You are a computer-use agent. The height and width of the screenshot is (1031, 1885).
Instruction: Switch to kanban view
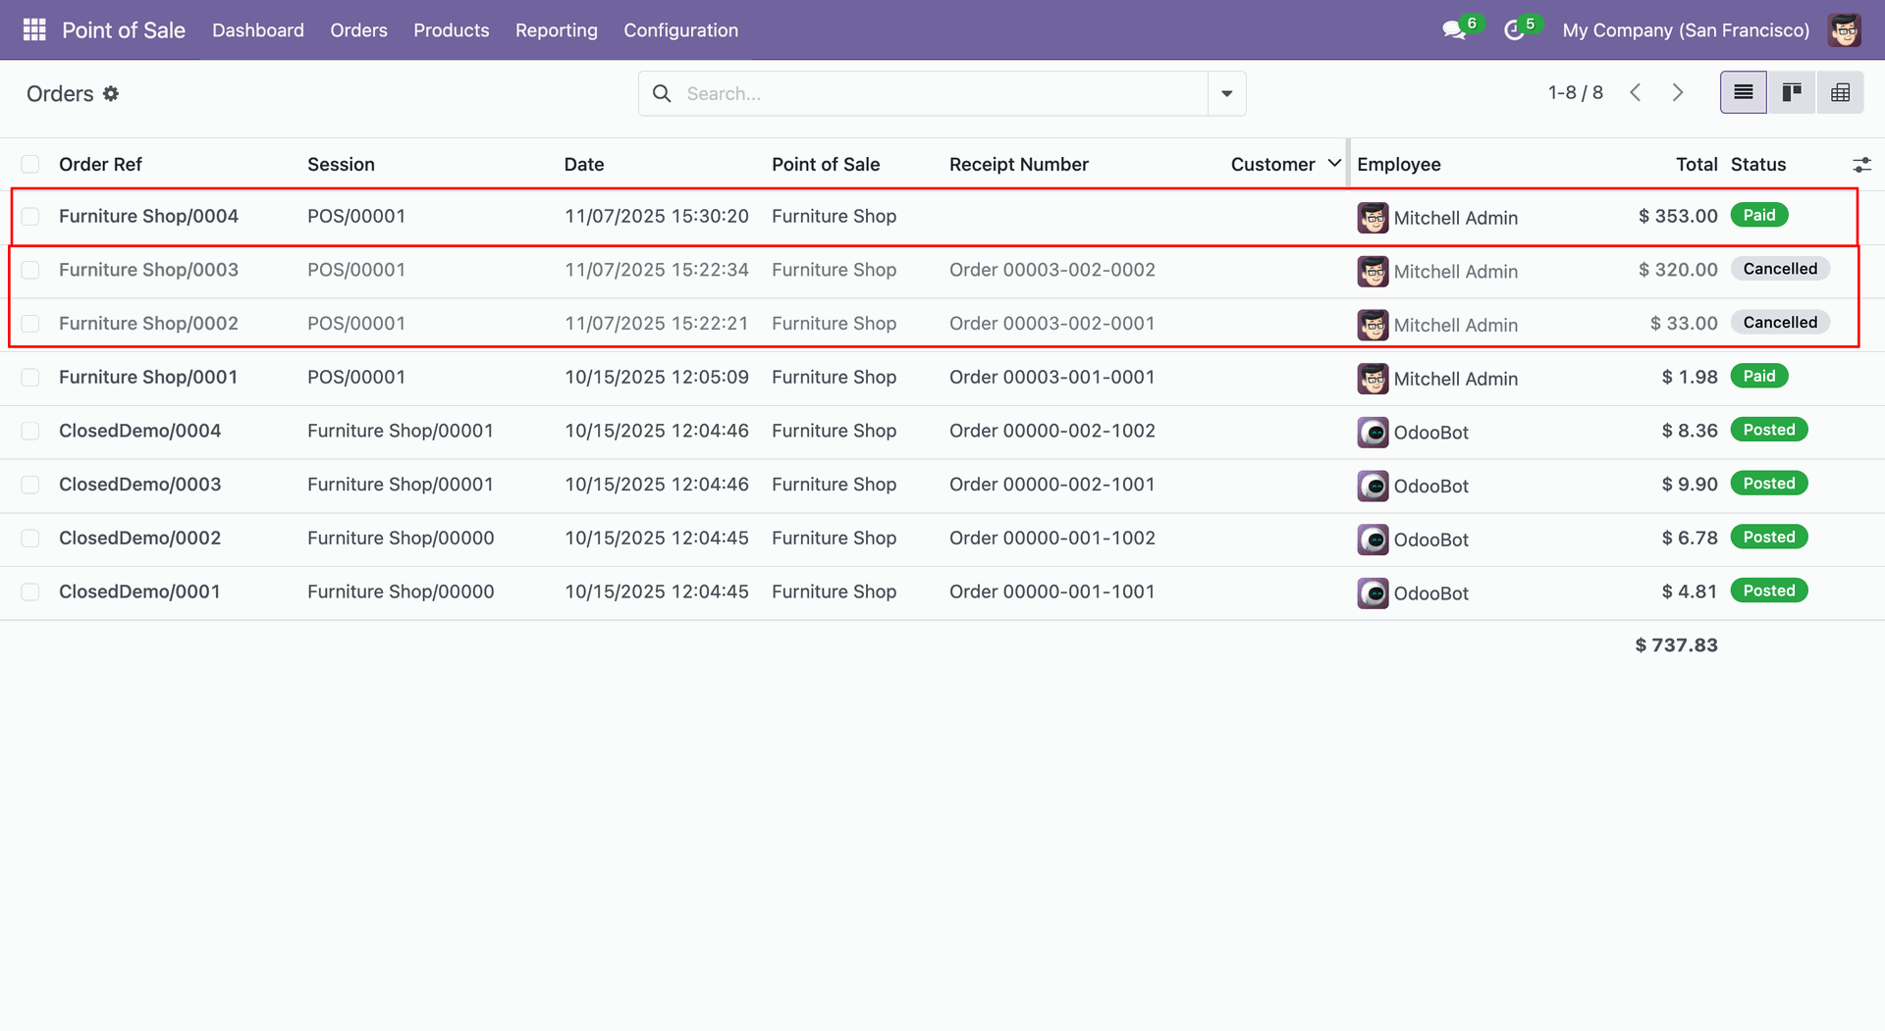click(x=1792, y=93)
